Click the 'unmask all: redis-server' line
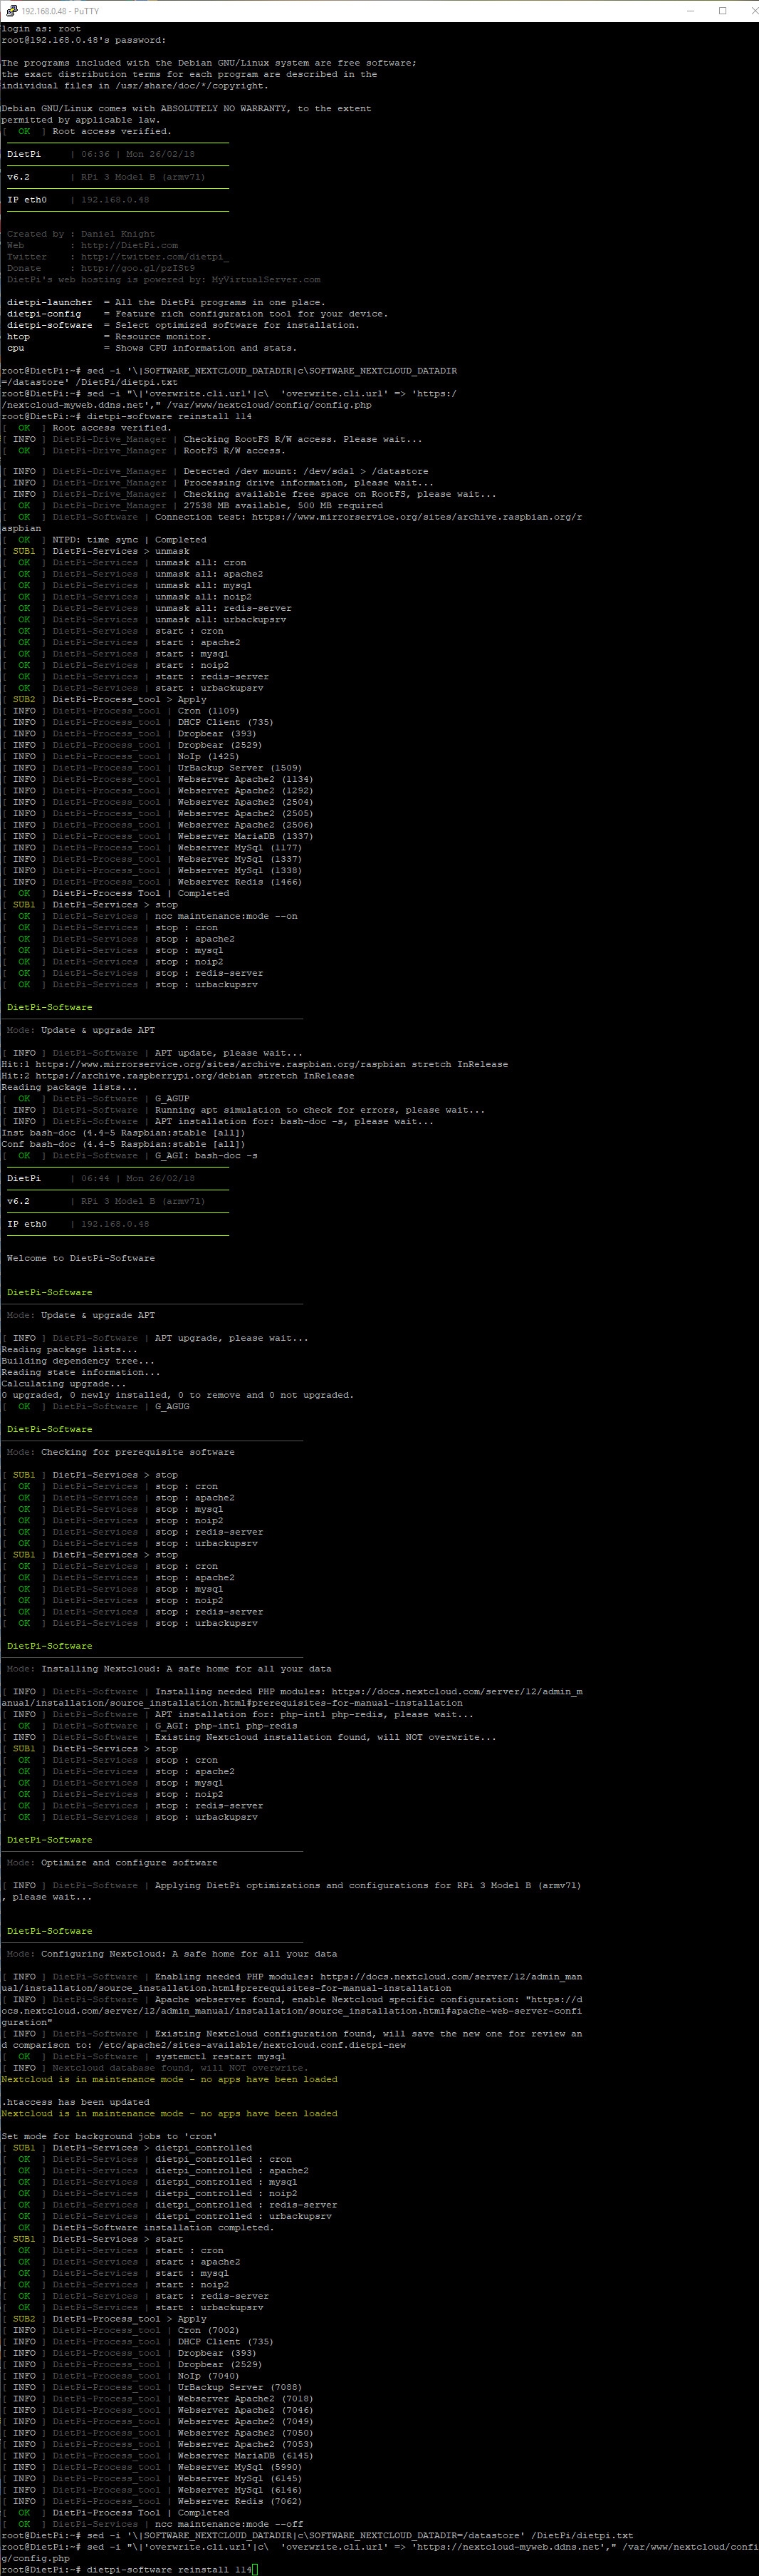This screenshot has width=759, height=2576. [x=147, y=608]
